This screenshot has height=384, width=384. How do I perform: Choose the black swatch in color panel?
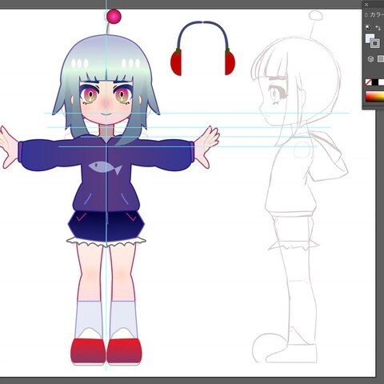[x=375, y=82]
